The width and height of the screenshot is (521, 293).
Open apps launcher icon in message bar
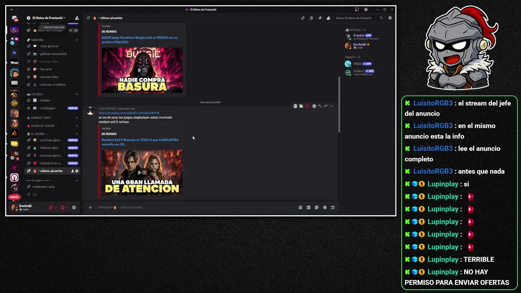pyautogui.click(x=333, y=208)
